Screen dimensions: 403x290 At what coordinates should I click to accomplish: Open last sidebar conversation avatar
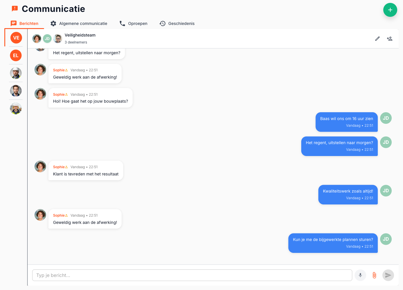[16, 108]
